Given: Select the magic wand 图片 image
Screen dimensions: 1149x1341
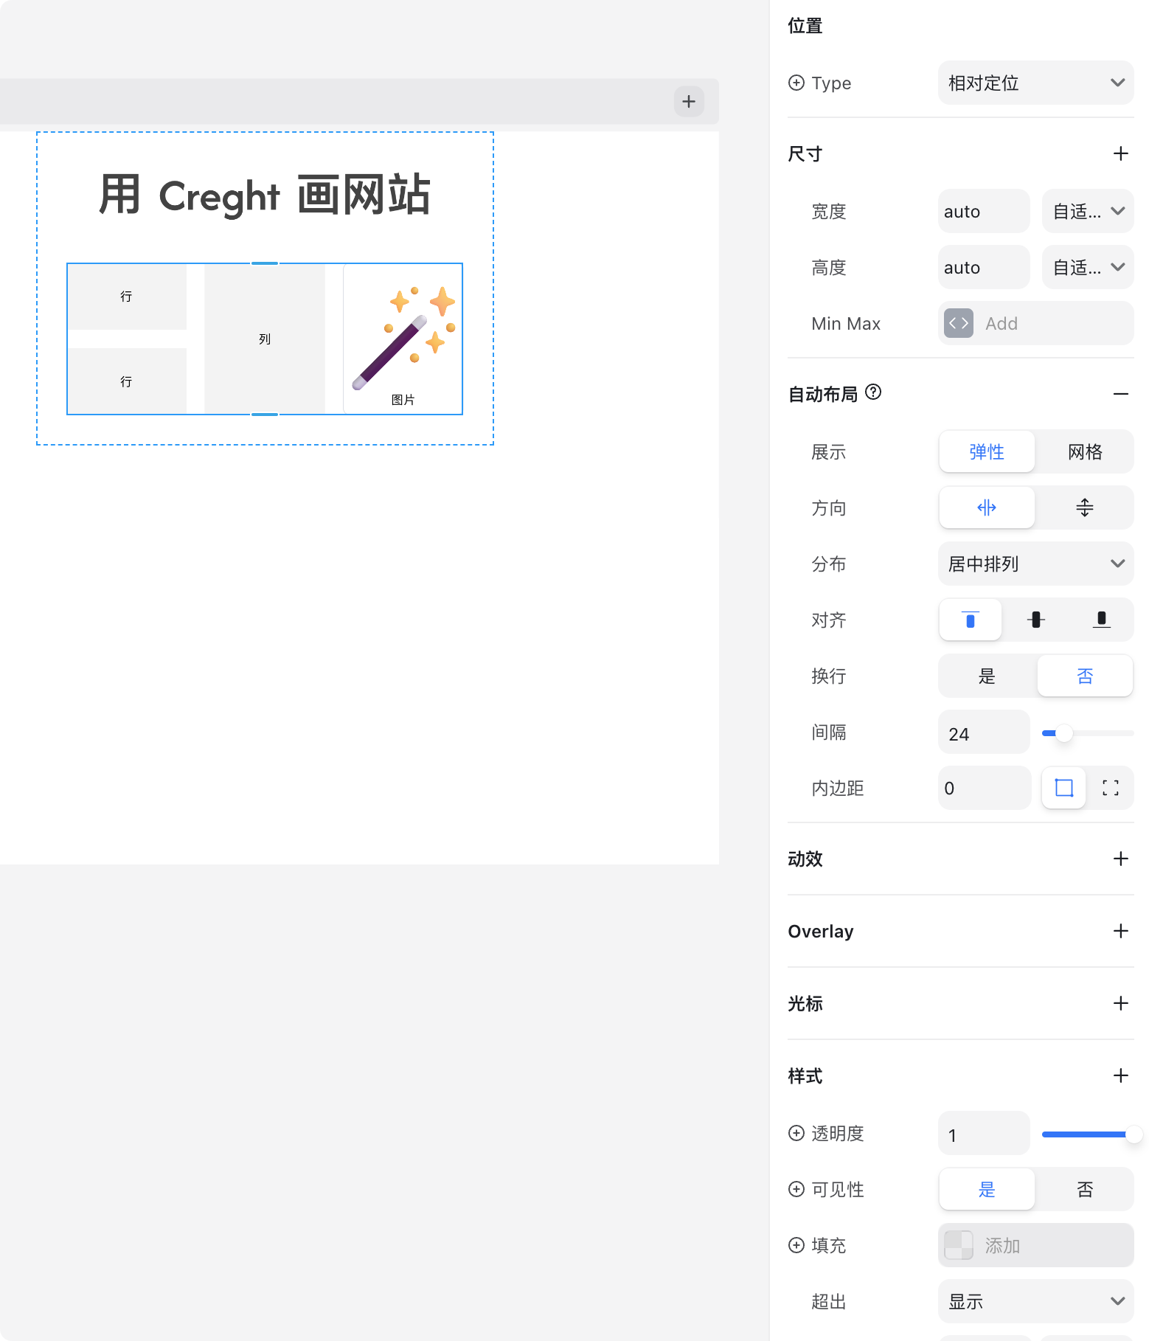Looking at the screenshot, I should click(x=403, y=339).
